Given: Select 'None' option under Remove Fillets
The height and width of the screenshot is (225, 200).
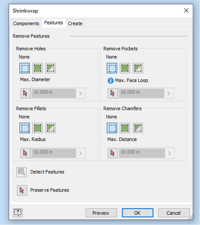Looking at the screenshot, I should [24, 128].
